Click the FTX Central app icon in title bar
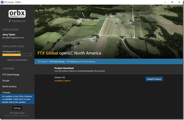 pos(2,2)
